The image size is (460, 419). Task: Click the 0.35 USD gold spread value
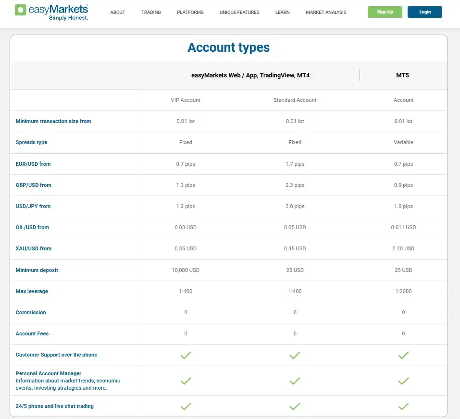[186, 248]
